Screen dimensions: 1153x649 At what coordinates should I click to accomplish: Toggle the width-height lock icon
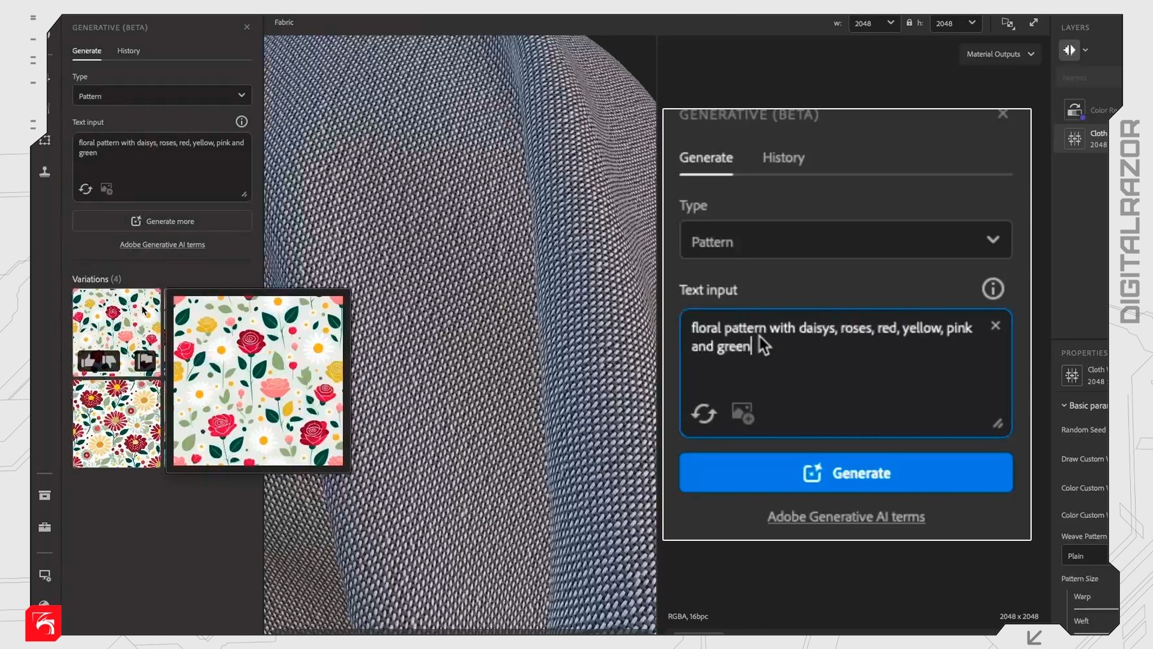coord(909,23)
